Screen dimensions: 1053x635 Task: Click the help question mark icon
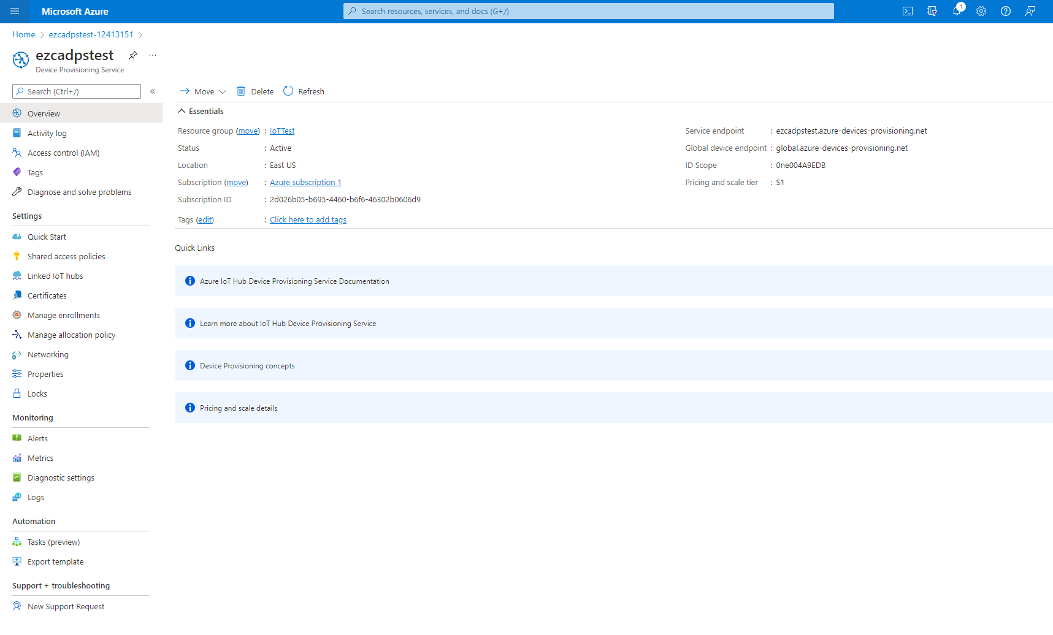click(1006, 11)
